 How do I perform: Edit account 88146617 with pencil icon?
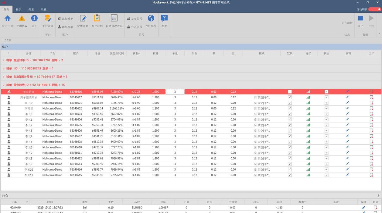pos(347,97)
